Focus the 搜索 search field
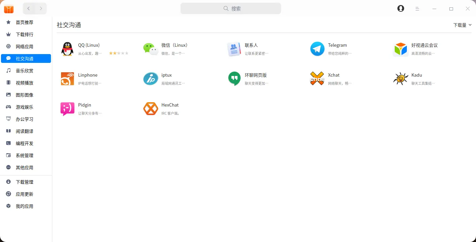Viewport: 476px width, 242px height. tap(231, 8)
